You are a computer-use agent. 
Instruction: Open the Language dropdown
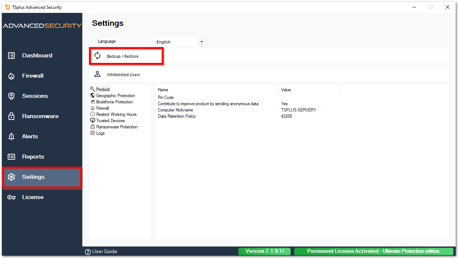coord(201,42)
